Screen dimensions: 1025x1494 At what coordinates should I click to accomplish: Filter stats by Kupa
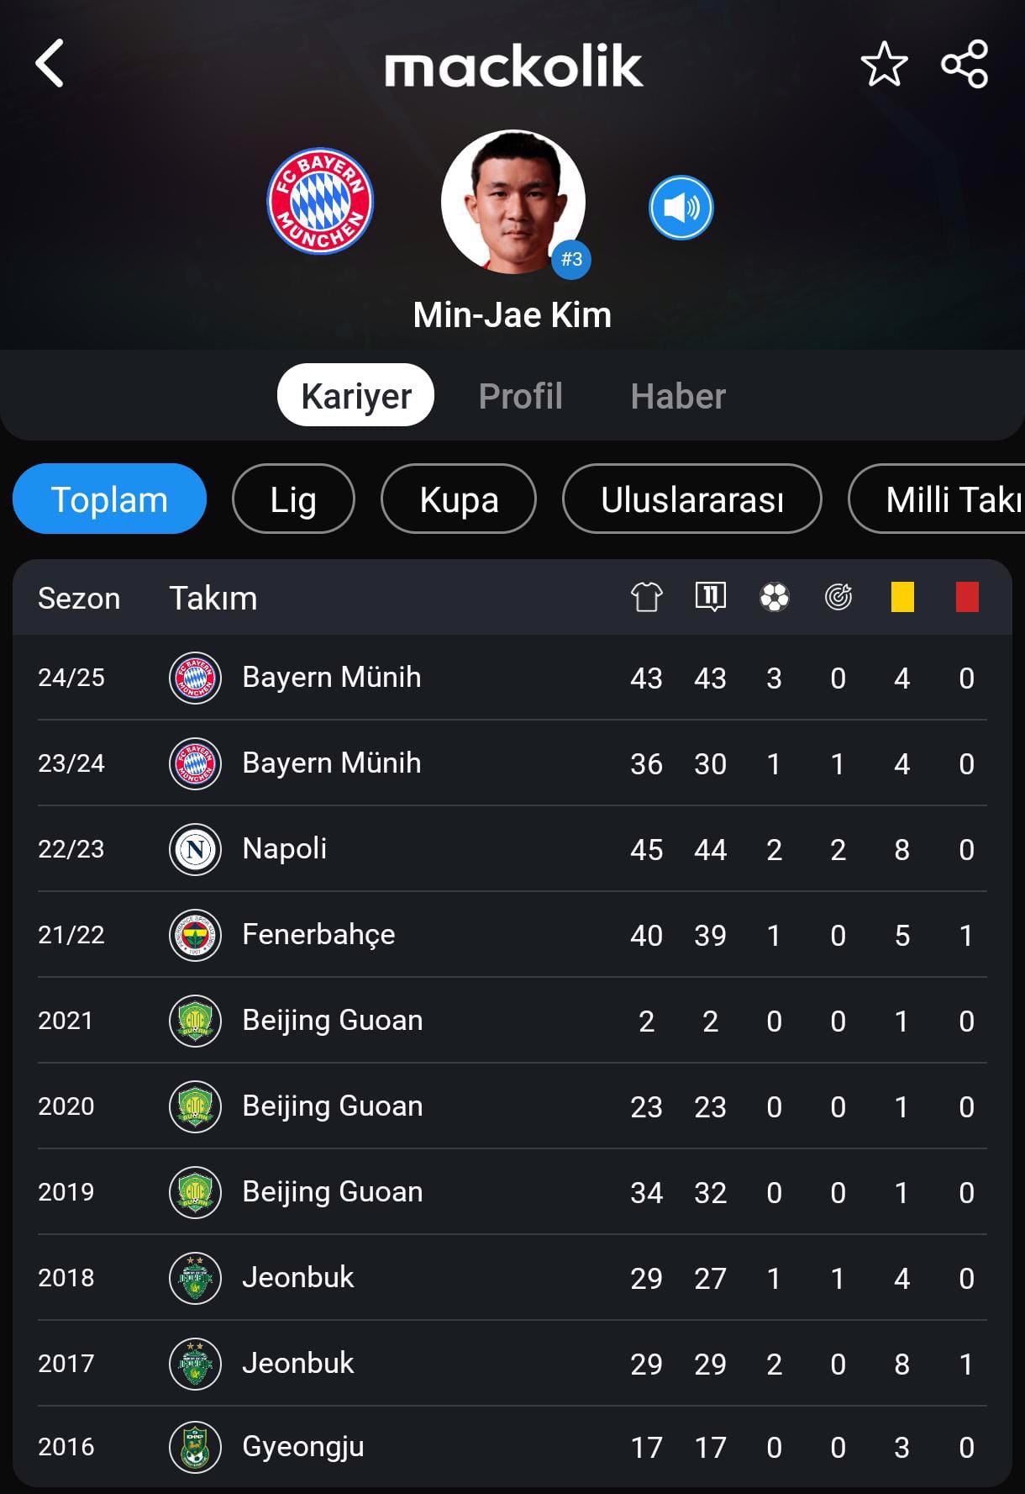459,499
